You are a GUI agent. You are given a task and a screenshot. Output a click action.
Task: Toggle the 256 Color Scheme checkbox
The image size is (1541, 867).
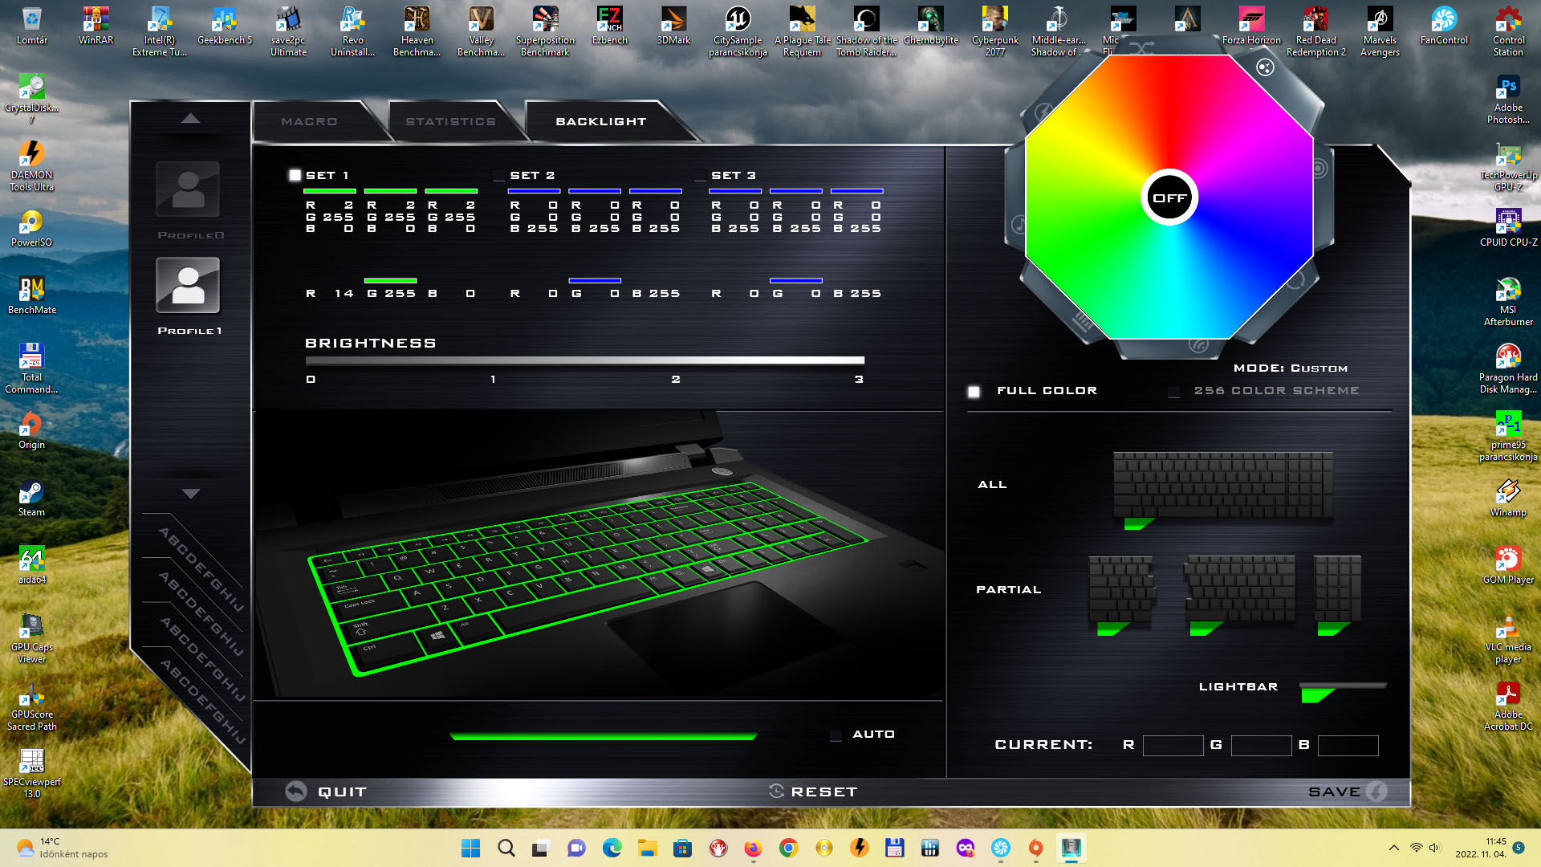click(x=1173, y=392)
